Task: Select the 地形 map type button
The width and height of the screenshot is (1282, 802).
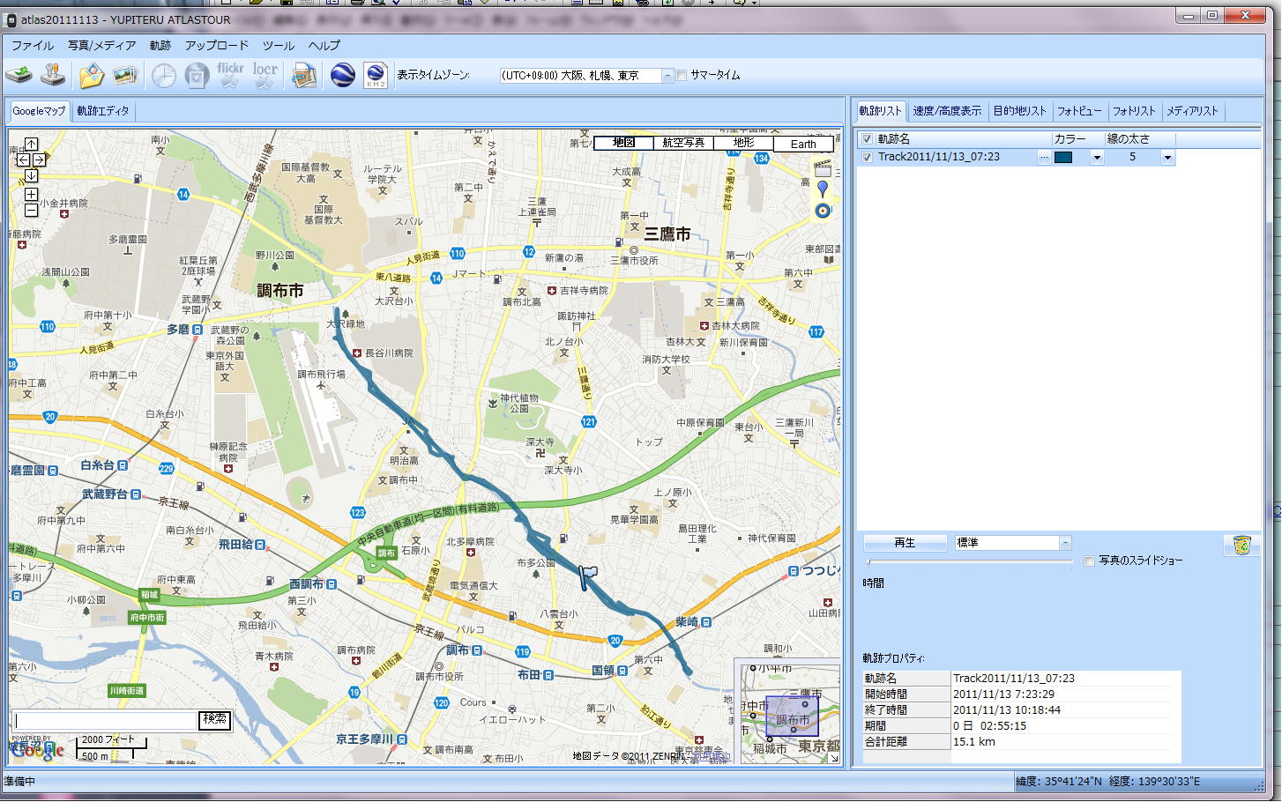Action: [x=743, y=143]
